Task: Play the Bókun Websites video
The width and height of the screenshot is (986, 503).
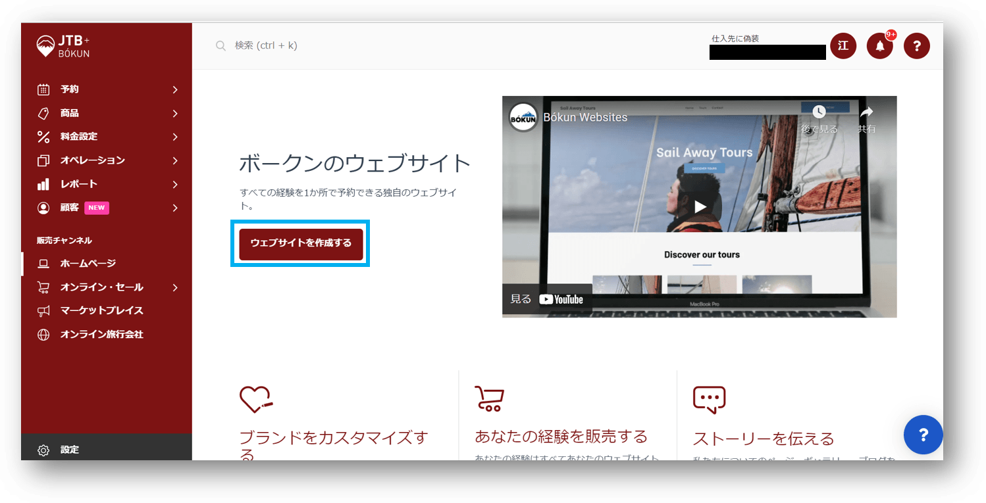Action: tap(700, 206)
